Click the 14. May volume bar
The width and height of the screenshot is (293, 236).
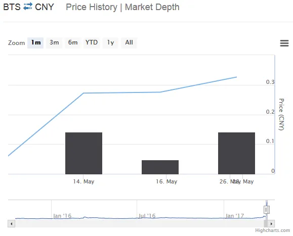pos(83,153)
